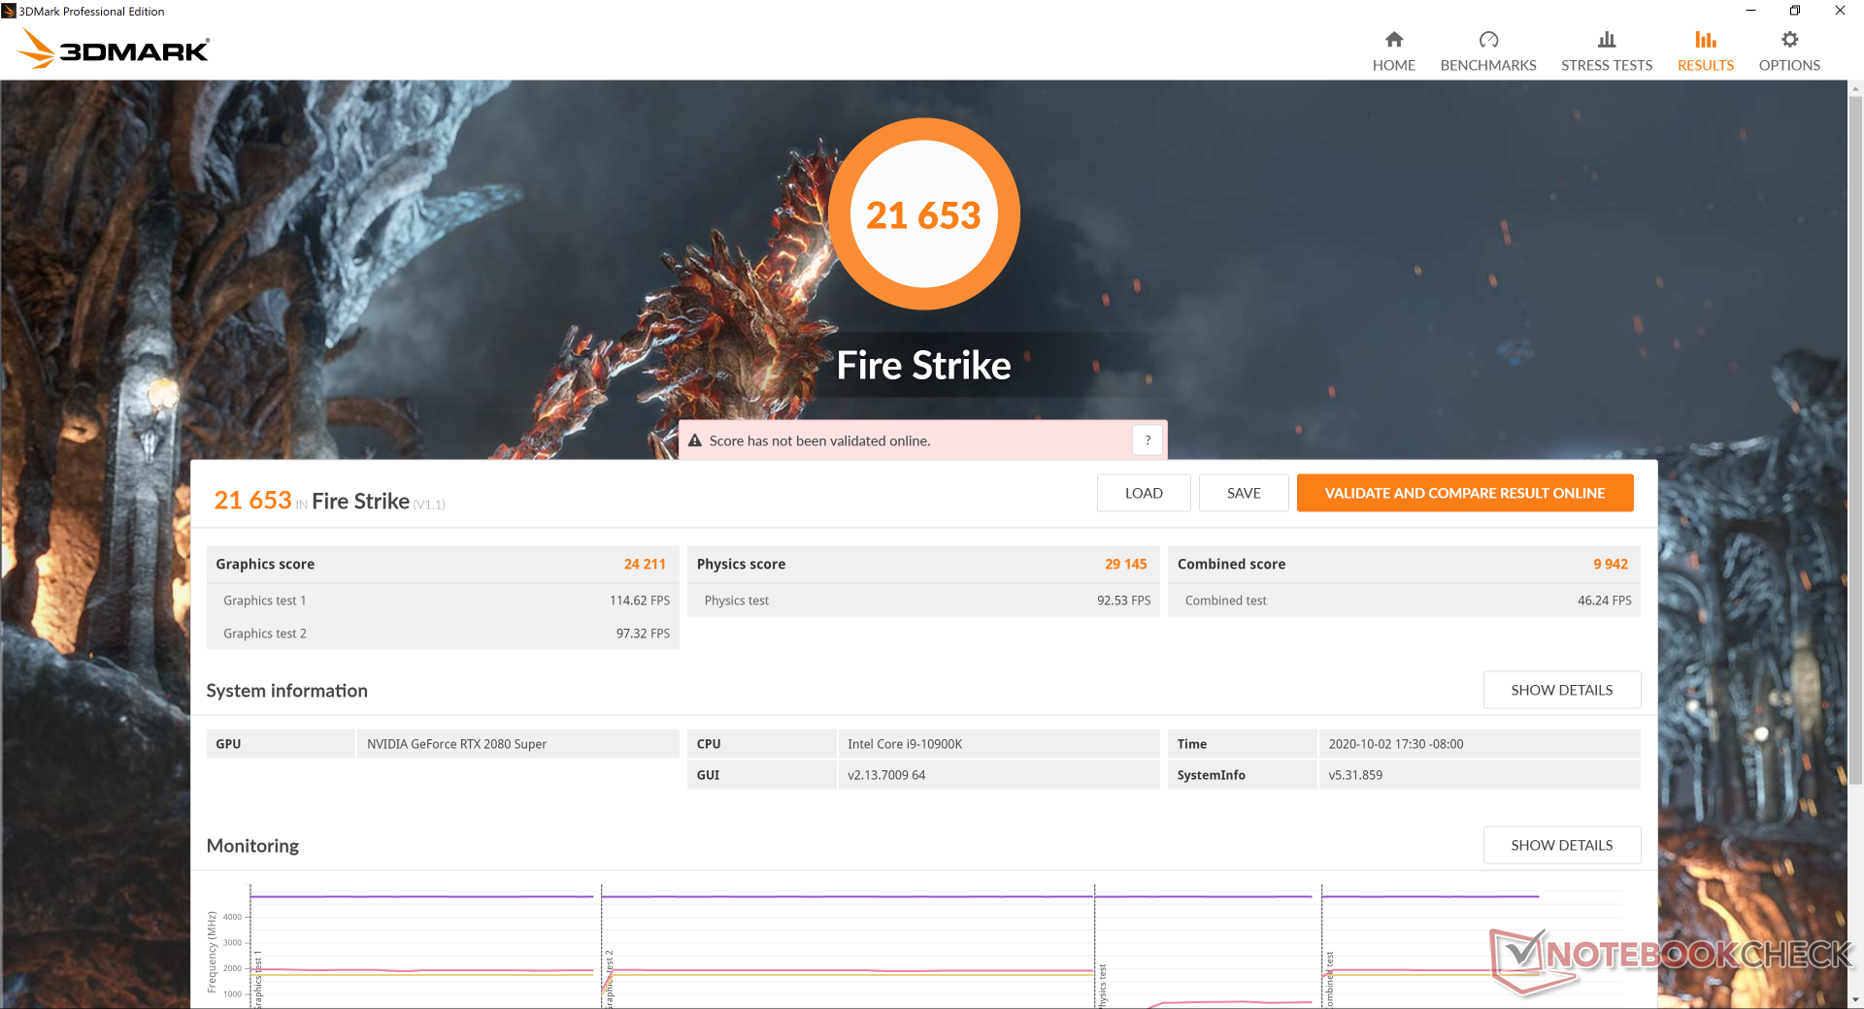
Task: Click the Home house icon
Action: point(1393,40)
